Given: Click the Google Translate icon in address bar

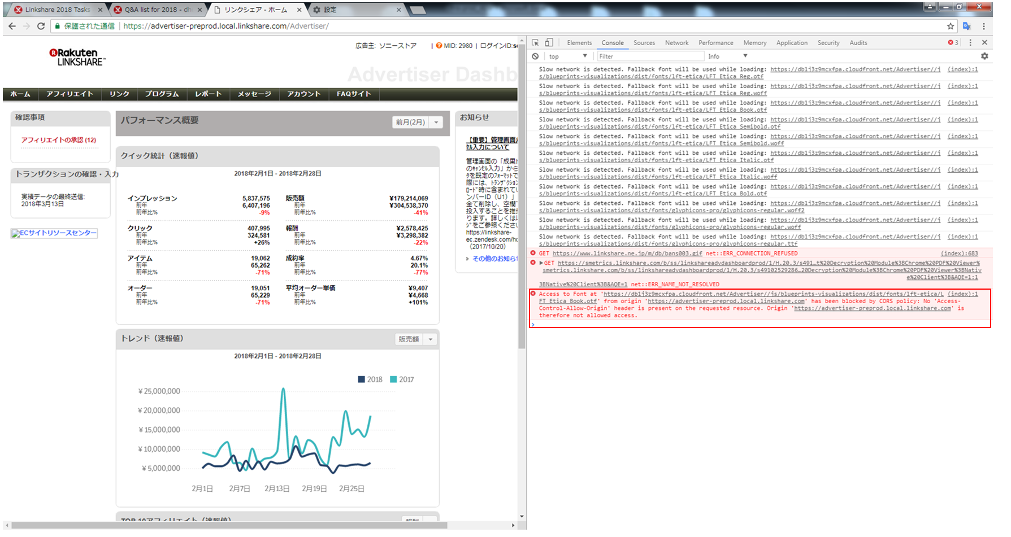Looking at the screenshot, I should coord(967,26).
